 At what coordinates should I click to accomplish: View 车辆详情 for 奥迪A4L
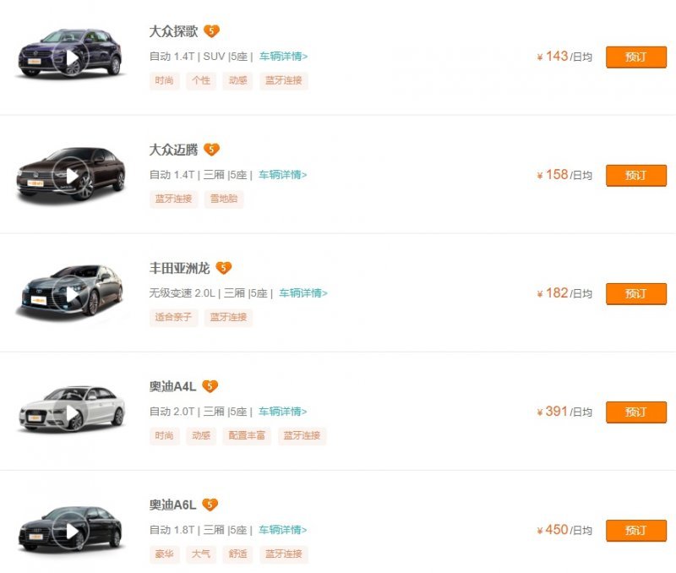click(x=283, y=412)
